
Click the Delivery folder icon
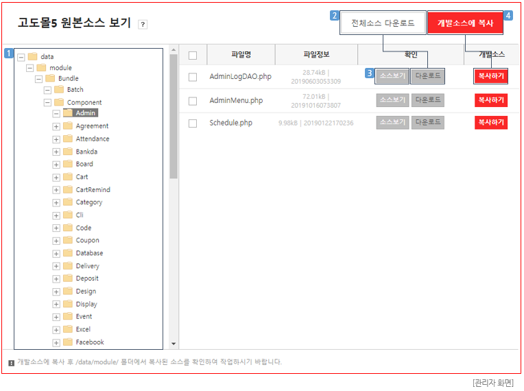pyautogui.click(x=68, y=266)
